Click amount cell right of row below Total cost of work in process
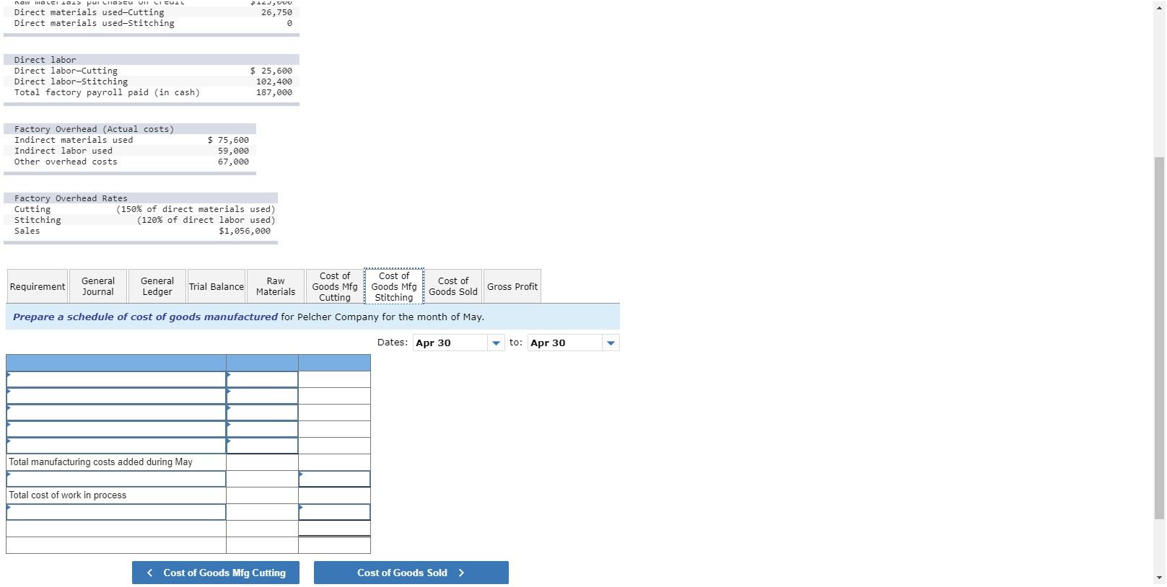Screen dimensions: 1167x587 [334, 512]
